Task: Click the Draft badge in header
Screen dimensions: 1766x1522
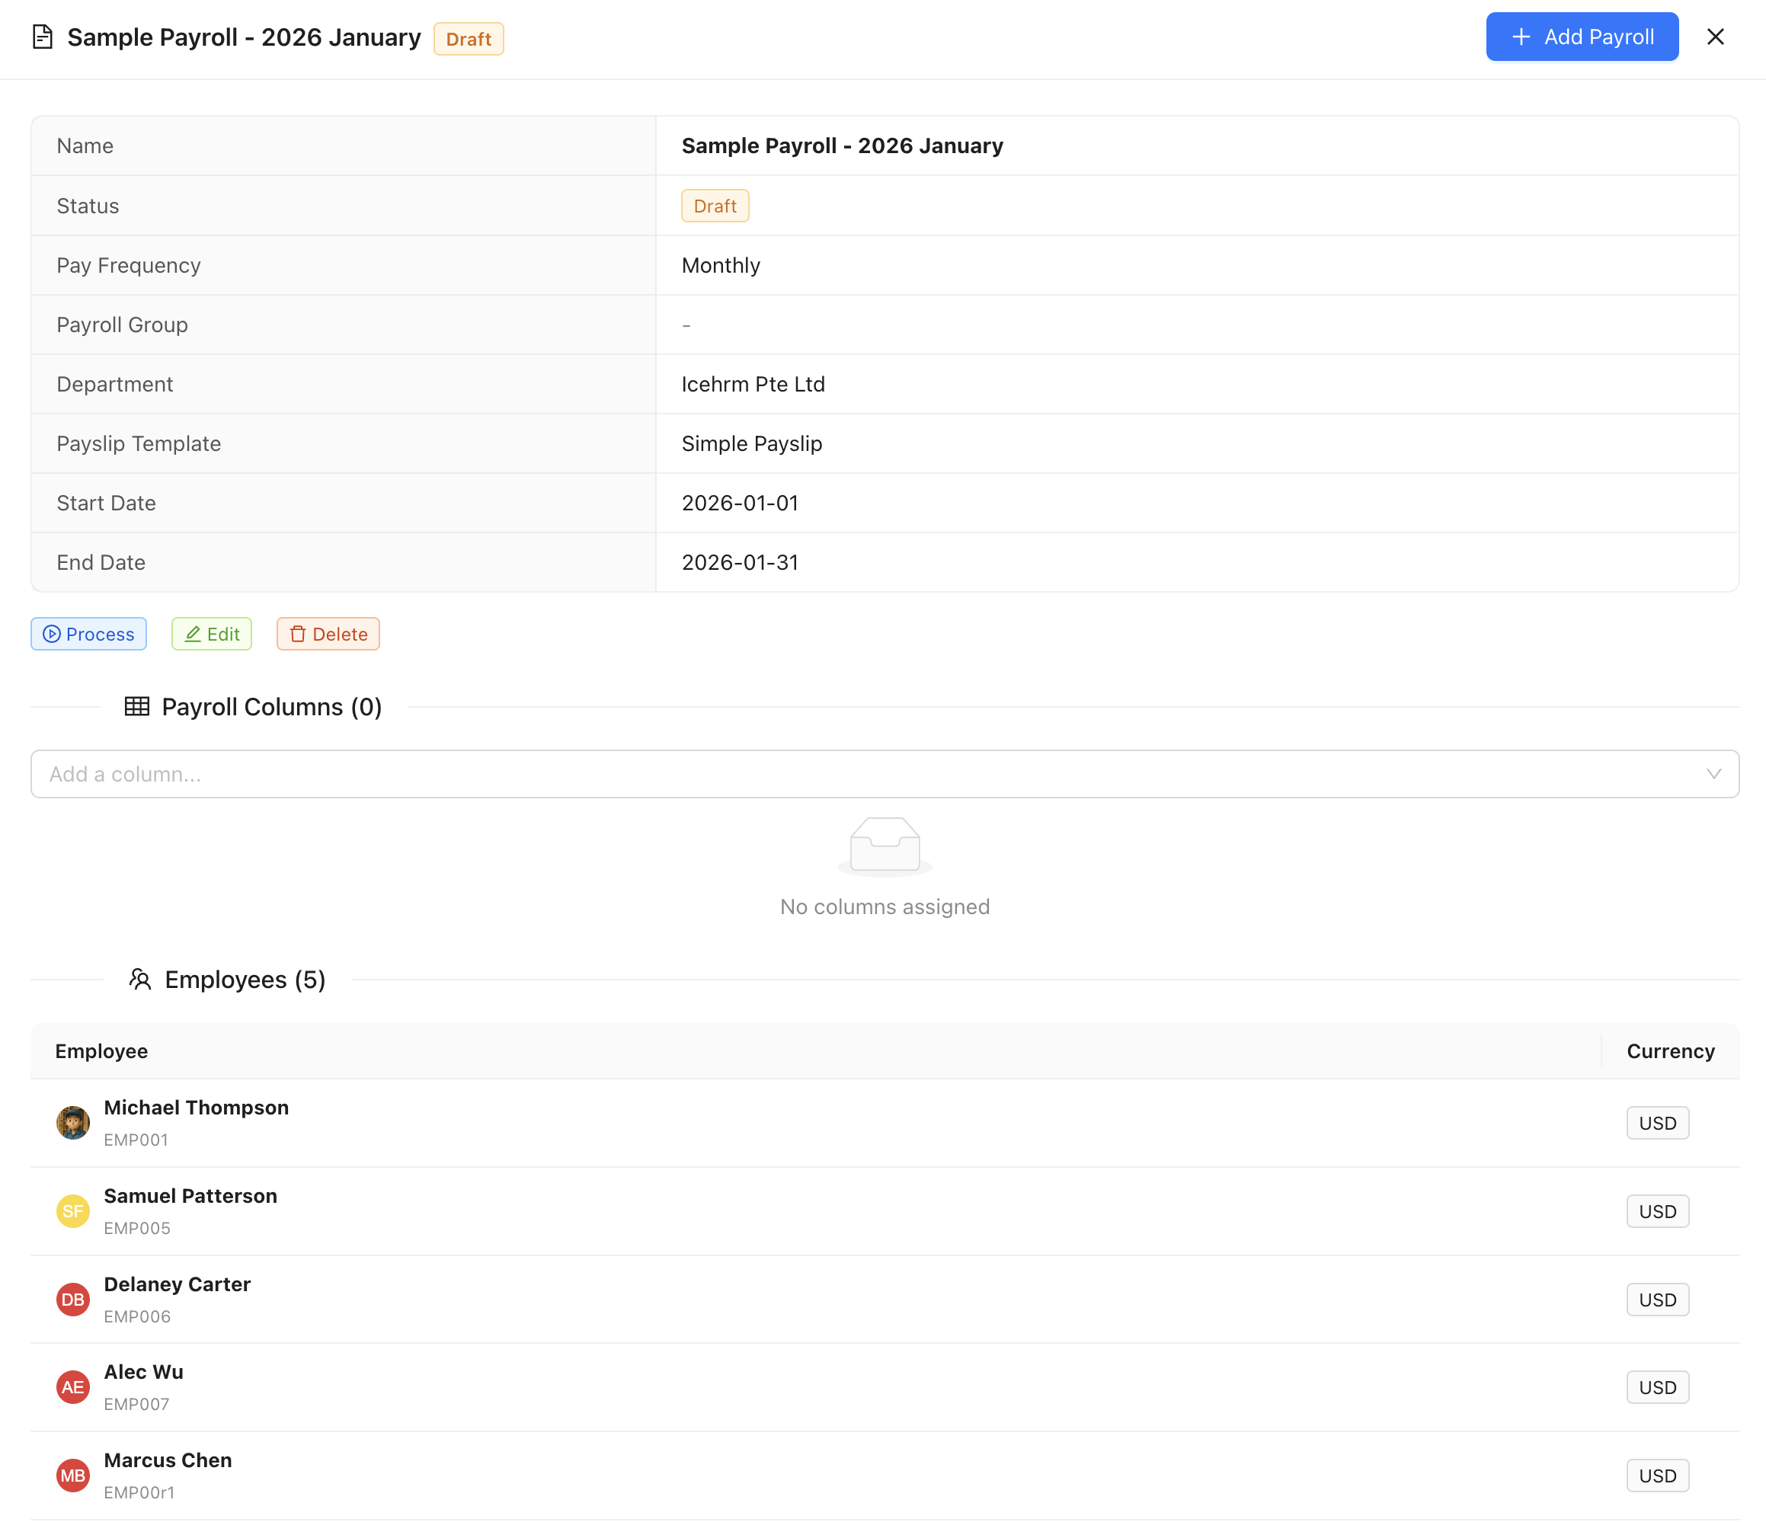Action: tap(468, 39)
